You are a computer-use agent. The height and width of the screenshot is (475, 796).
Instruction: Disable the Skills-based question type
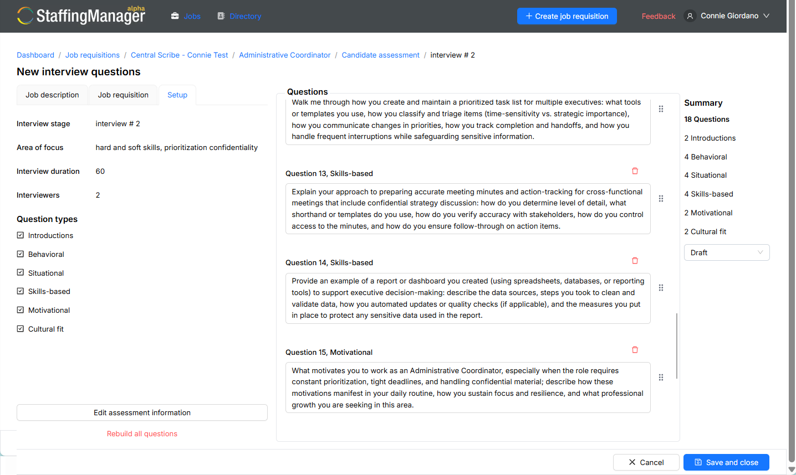pos(21,291)
